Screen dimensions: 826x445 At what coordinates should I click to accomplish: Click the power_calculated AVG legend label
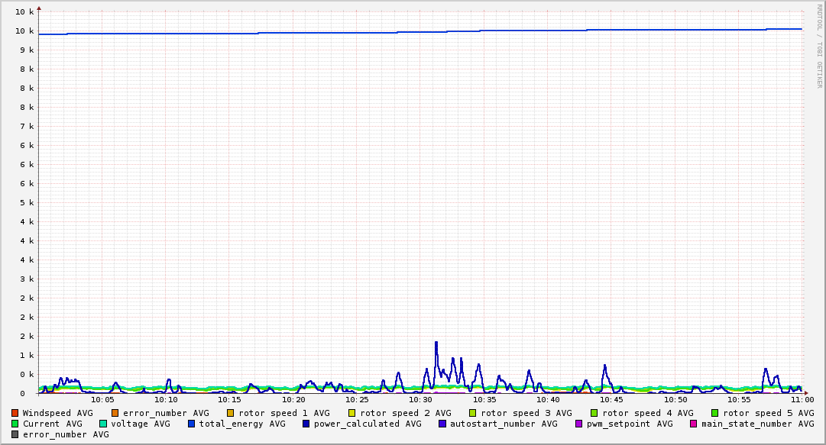click(367, 424)
